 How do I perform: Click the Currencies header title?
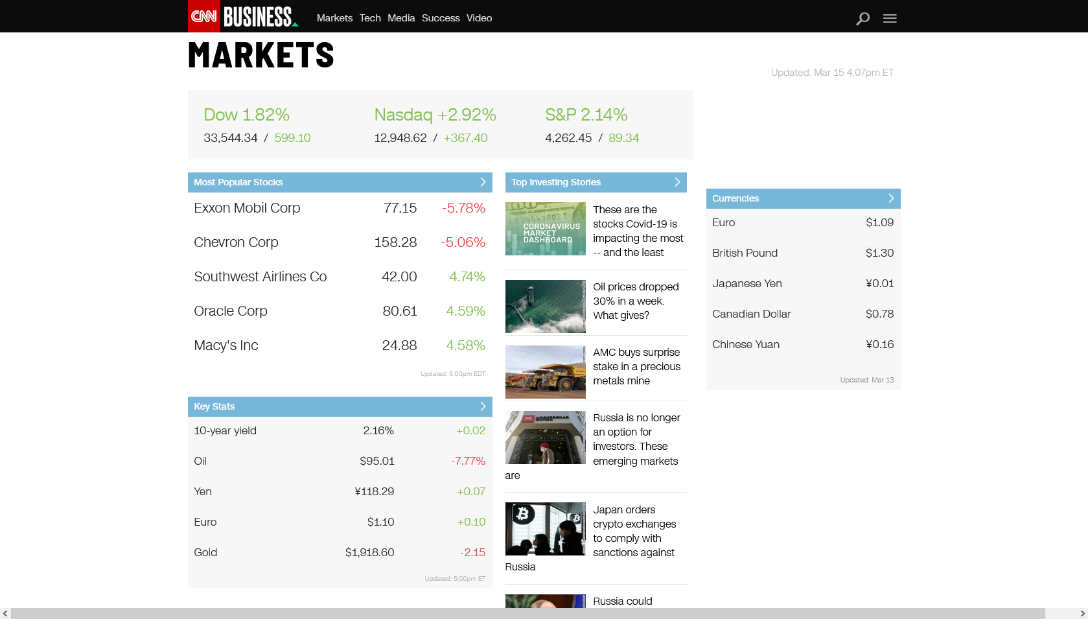(x=735, y=198)
